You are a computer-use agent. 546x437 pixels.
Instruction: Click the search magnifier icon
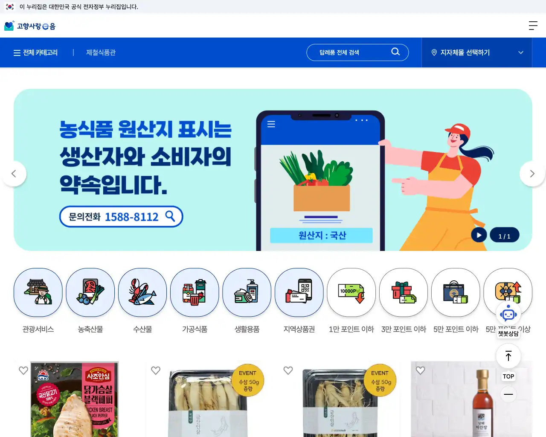[x=395, y=52]
